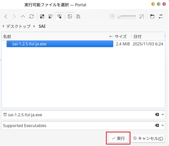Viewport: 169px width, 146px height.
Task: Go up to the parent folder
Action: (x=23, y=16)
